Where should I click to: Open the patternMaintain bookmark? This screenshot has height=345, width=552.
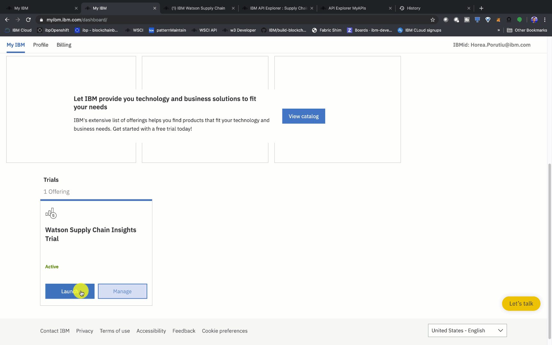point(168,30)
